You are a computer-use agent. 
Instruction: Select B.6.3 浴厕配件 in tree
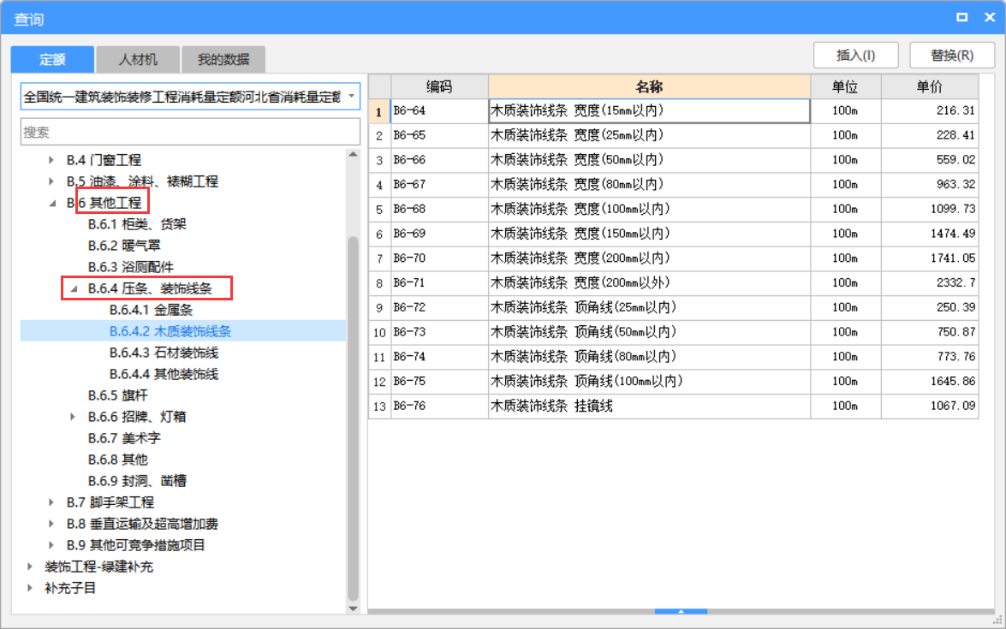pyautogui.click(x=130, y=267)
